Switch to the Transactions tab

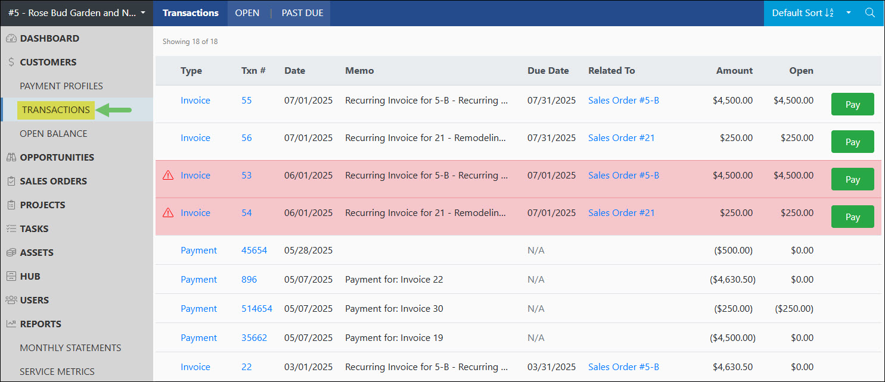[x=190, y=12]
